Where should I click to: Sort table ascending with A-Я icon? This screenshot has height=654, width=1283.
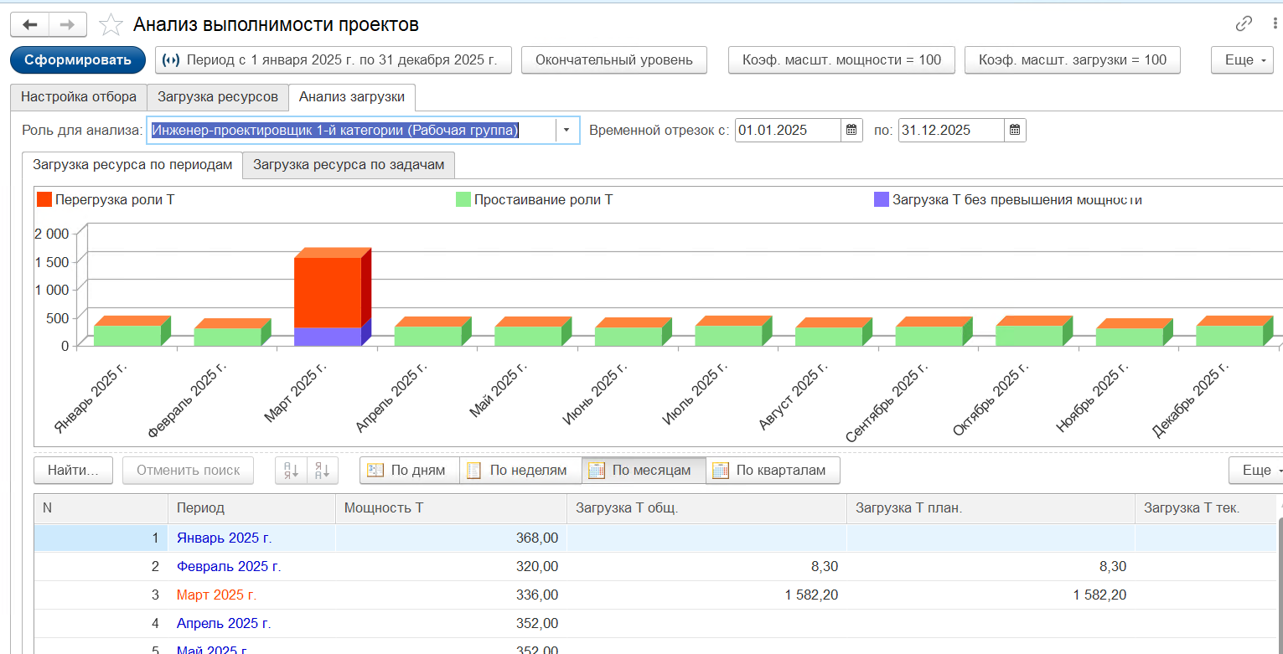coord(292,471)
